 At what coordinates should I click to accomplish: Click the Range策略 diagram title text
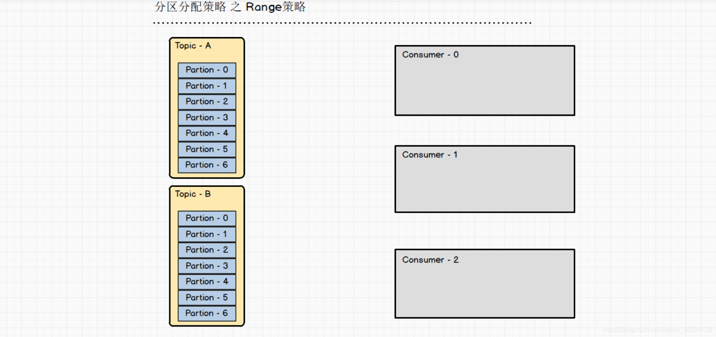click(230, 7)
